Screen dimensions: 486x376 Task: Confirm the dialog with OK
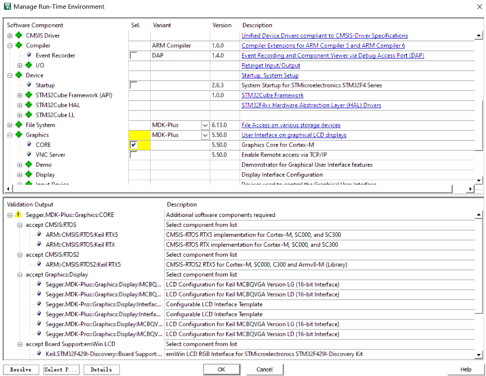click(221, 370)
